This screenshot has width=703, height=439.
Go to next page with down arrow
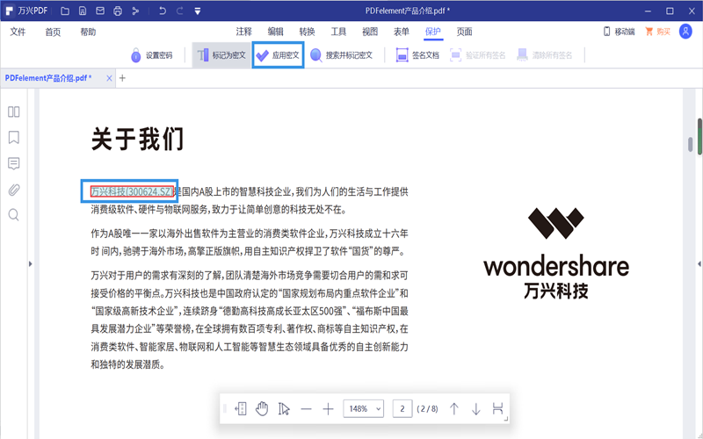[x=475, y=408]
